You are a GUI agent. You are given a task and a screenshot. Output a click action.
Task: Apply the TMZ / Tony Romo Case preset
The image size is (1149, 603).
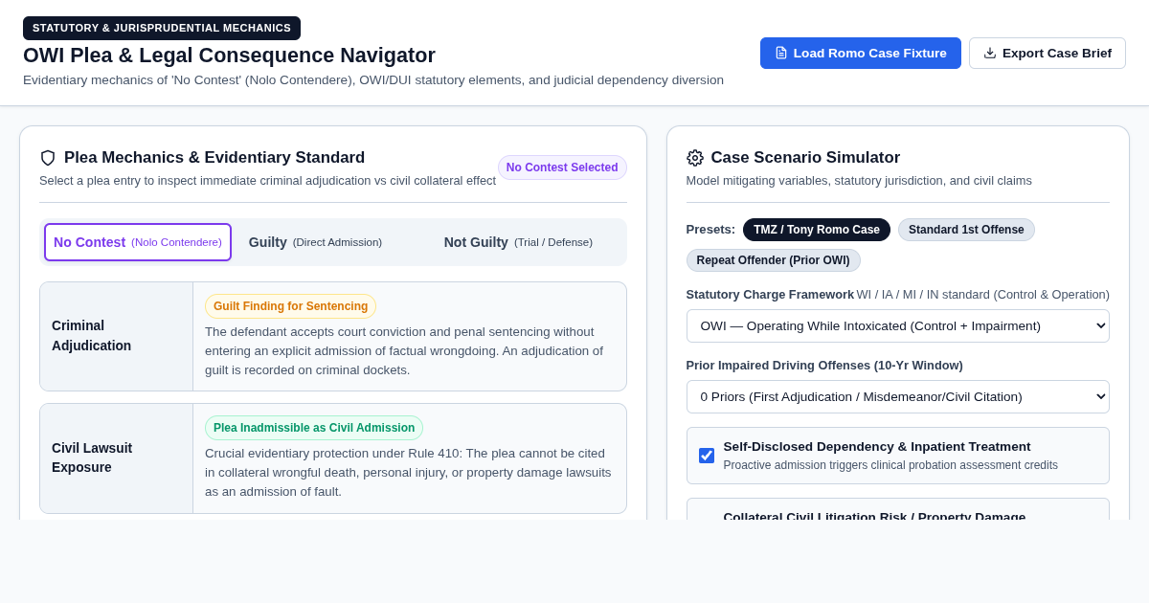(817, 230)
